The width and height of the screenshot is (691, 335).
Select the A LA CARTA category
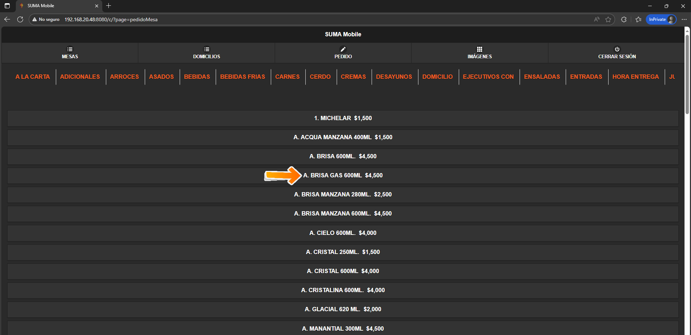coord(32,77)
